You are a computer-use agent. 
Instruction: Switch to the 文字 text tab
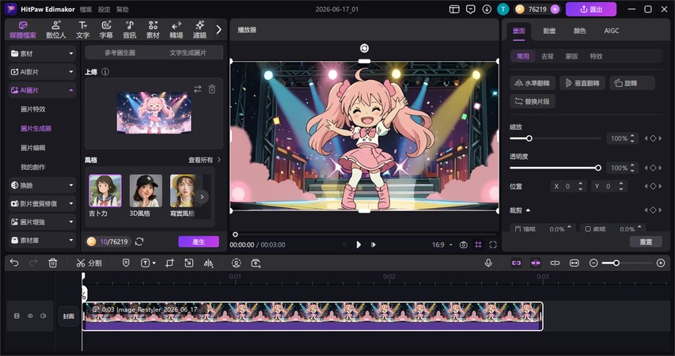pos(82,30)
